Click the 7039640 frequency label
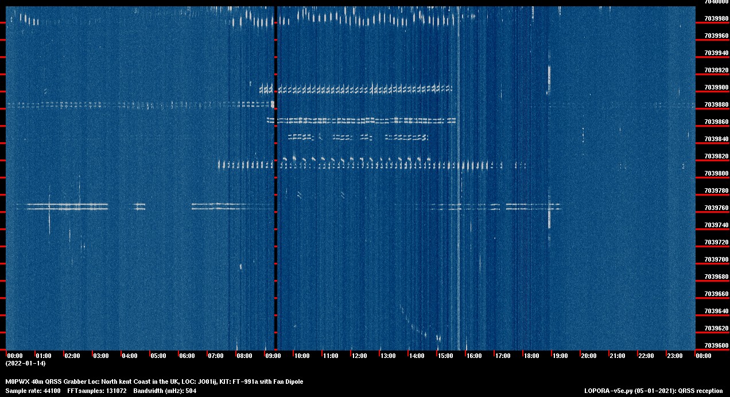 tap(716, 311)
